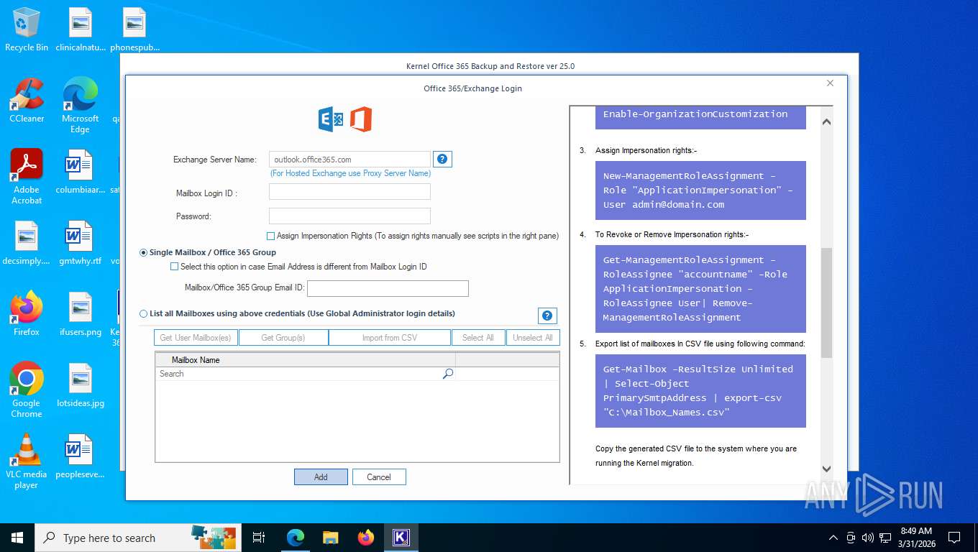This screenshot has height=552, width=978.
Task: Open the notification center icon
Action: (954, 538)
